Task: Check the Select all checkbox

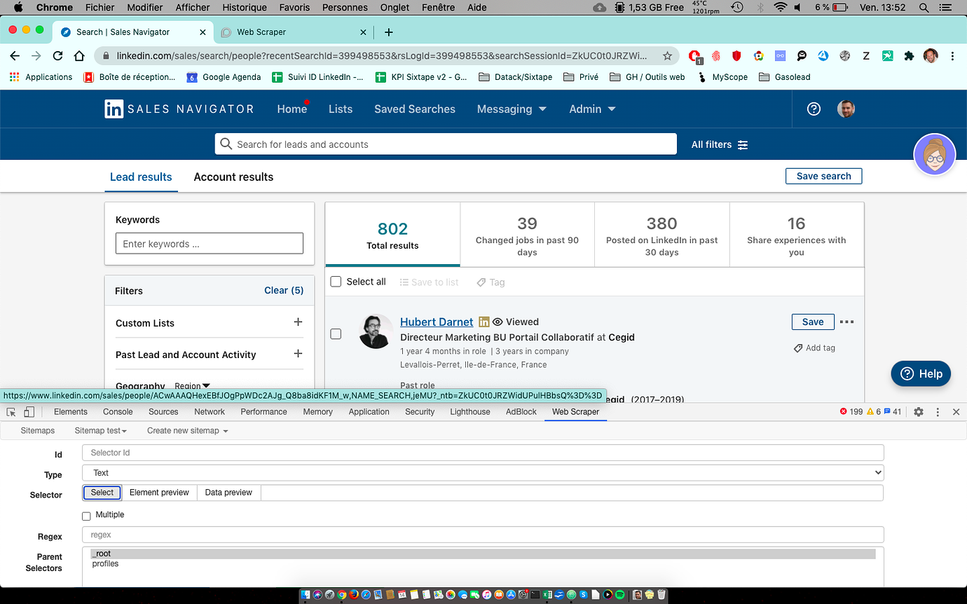Action: coord(336,282)
